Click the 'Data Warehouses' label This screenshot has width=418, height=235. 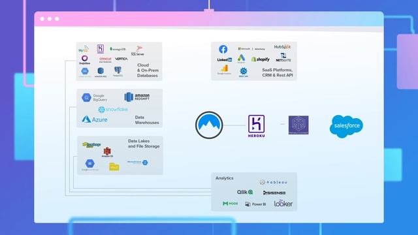pos(147,120)
